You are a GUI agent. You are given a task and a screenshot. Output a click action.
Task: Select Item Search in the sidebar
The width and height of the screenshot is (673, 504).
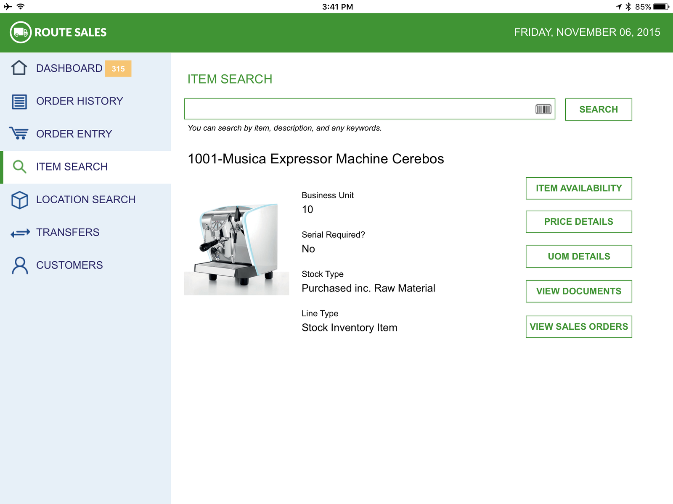85,167
